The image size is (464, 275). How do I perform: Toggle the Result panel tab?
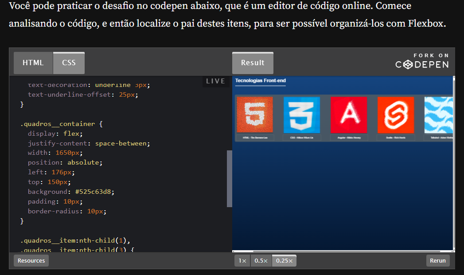(x=253, y=63)
